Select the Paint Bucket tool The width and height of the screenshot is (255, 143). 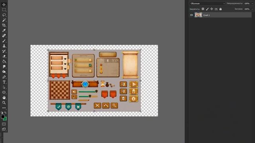coord(4,62)
